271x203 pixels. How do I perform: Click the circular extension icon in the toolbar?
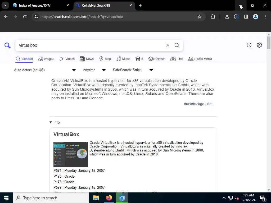point(236,17)
